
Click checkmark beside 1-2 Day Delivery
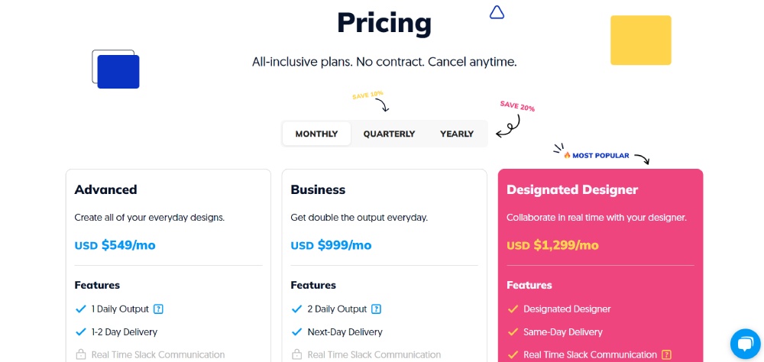tap(81, 332)
